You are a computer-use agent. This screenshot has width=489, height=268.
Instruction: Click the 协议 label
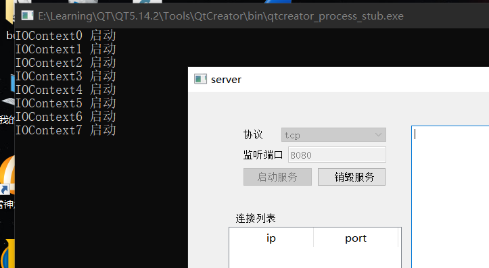pyautogui.click(x=253, y=135)
